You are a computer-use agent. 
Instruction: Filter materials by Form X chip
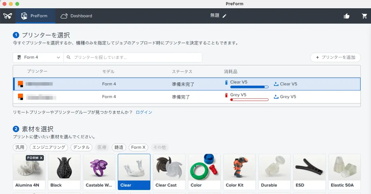[139, 148]
